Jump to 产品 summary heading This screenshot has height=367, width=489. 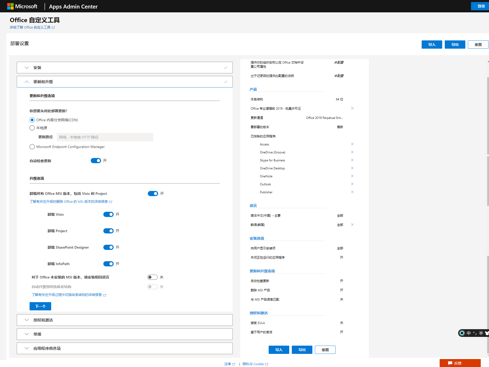pyautogui.click(x=253, y=89)
